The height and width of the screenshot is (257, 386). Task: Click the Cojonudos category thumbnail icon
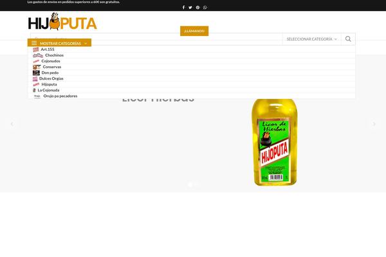click(36, 61)
